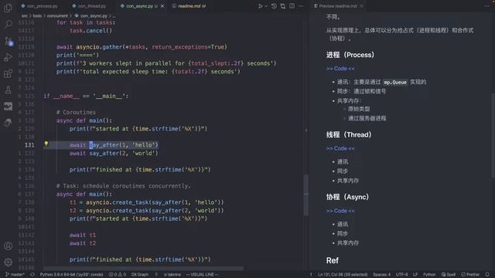This screenshot has width=495, height=278.
Task: Click tabnine status bar item
Action: (172, 275)
